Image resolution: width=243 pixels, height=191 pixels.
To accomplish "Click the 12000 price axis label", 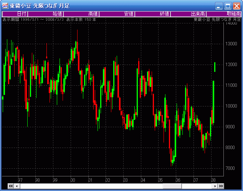I will point(231,65).
